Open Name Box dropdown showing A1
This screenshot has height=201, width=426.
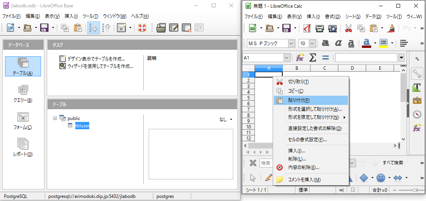click(287, 57)
